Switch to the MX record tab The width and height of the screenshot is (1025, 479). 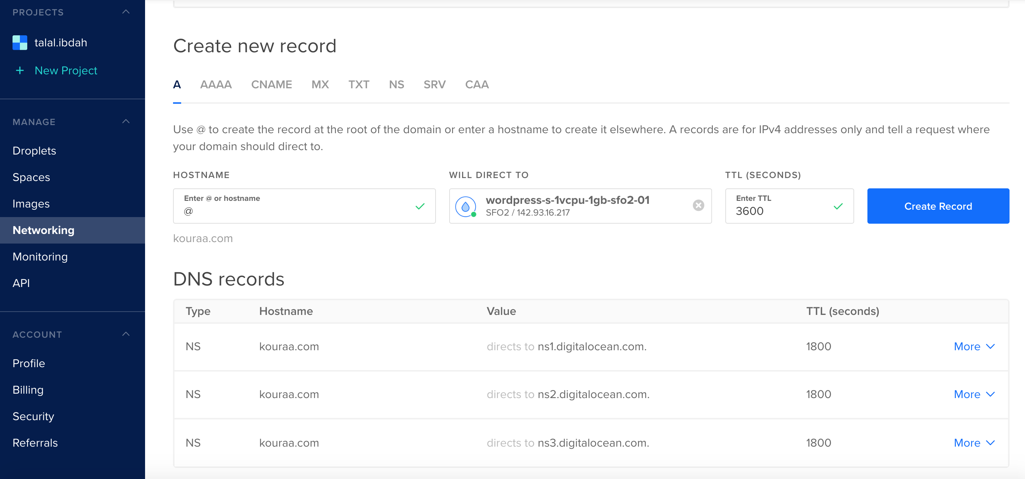(x=320, y=84)
